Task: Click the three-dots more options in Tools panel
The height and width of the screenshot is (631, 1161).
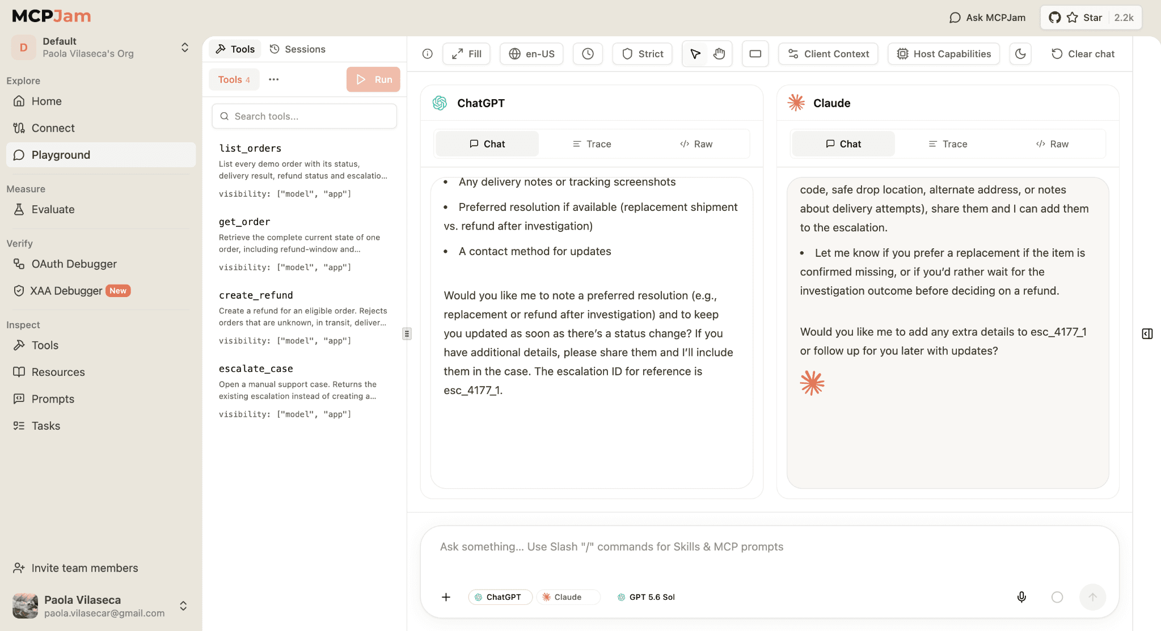Action: [x=274, y=79]
